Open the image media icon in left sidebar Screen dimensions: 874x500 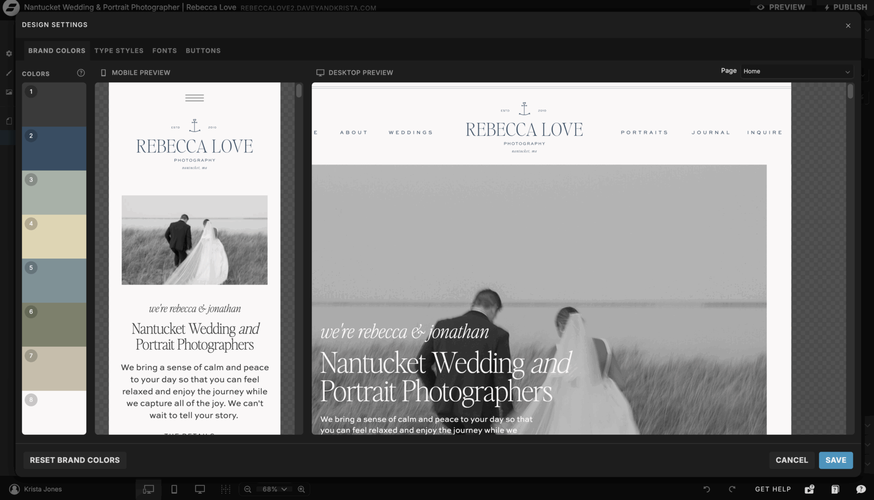[9, 92]
